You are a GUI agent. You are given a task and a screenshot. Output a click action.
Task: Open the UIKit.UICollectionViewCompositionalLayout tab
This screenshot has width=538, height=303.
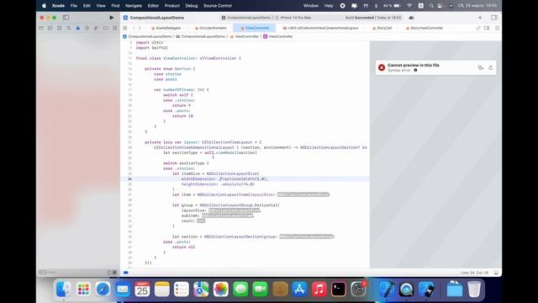point(320,28)
